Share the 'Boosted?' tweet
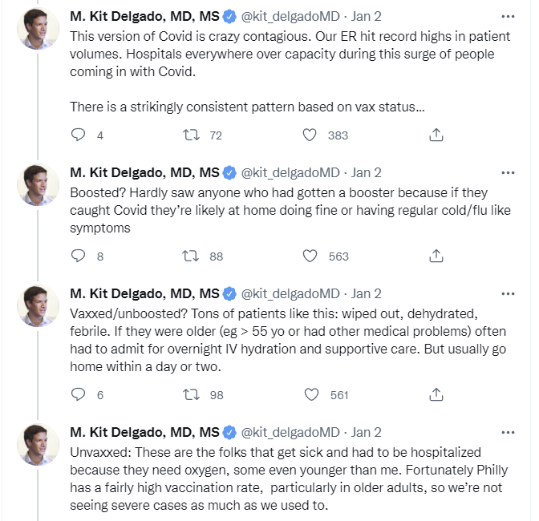Viewport: 539px width, 521px height. [x=436, y=256]
